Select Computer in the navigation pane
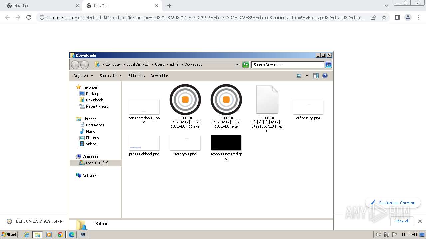This screenshot has width=426, height=239. point(87,157)
